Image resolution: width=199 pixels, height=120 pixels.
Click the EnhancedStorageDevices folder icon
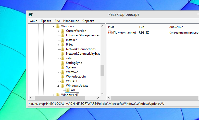(x=63, y=35)
